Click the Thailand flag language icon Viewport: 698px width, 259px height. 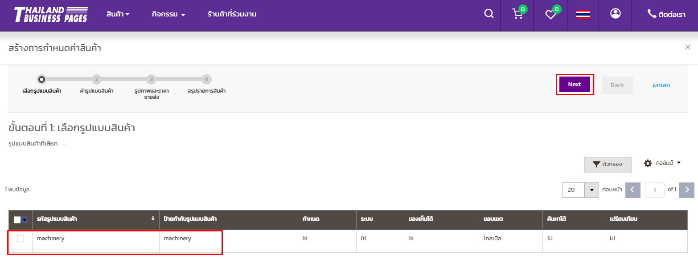[x=583, y=14]
